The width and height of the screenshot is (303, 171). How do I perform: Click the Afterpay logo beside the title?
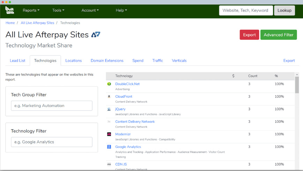(96, 35)
